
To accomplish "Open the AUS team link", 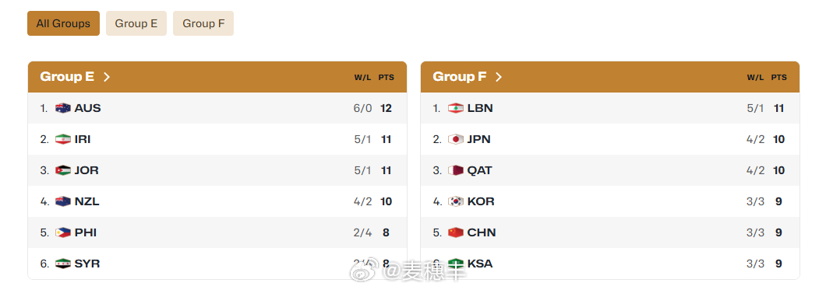I will [x=88, y=109].
